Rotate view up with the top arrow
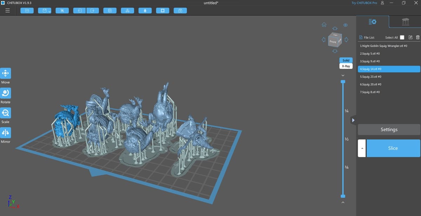Screen dimensions: 421x216 (x=335, y=28)
